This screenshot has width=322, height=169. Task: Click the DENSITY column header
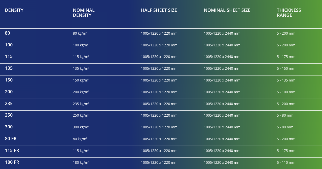tap(14, 10)
